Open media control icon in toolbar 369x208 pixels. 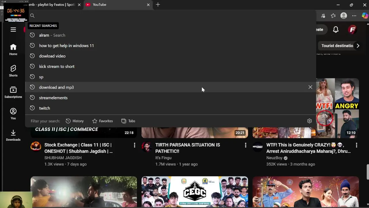tap(323, 16)
